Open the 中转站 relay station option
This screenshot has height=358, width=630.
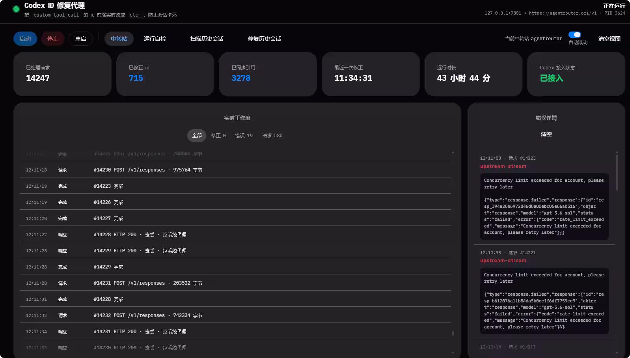tap(119, 39)
